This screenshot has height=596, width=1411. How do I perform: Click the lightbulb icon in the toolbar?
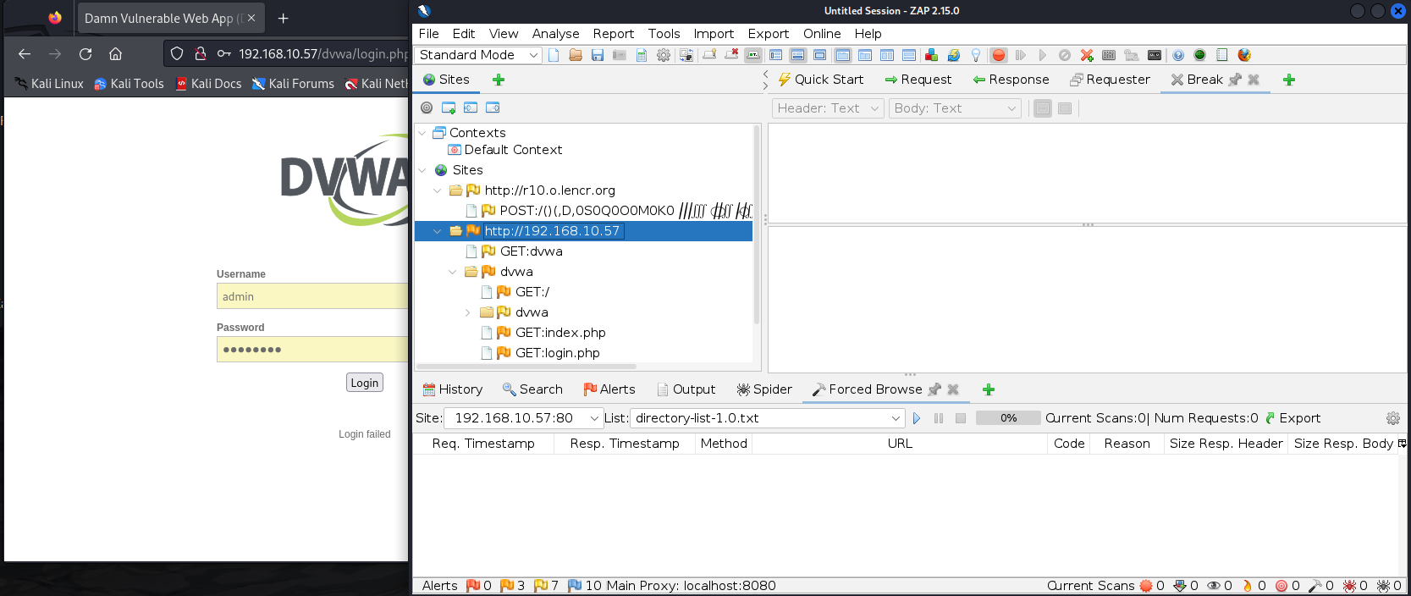(976, 55)
